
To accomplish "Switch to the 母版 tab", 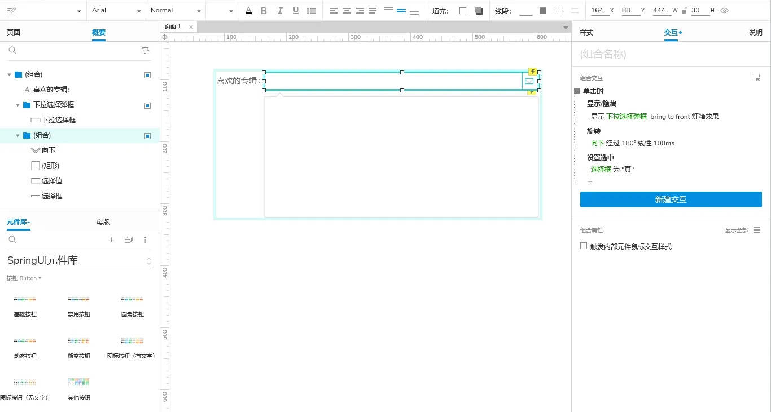I will click(x=103, y=222).
